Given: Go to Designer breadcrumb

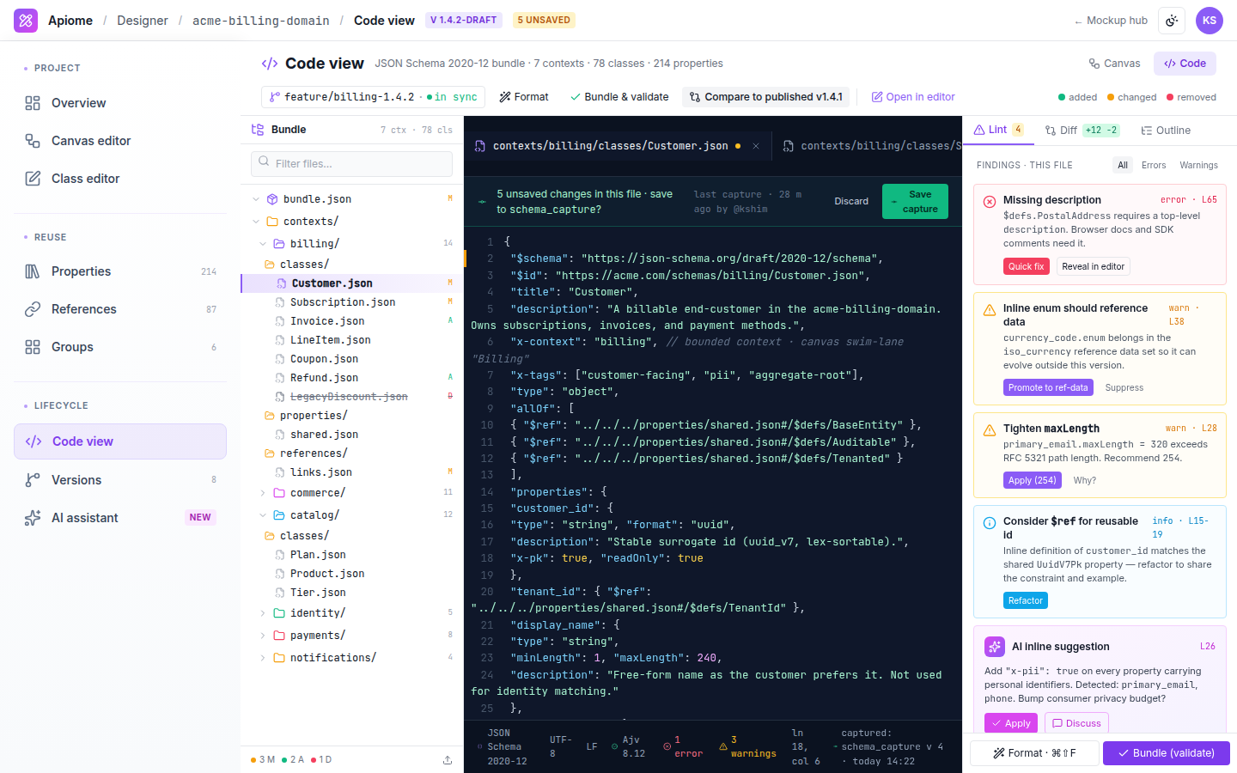Looking at the screenshot, I should [x=143, y=21].
